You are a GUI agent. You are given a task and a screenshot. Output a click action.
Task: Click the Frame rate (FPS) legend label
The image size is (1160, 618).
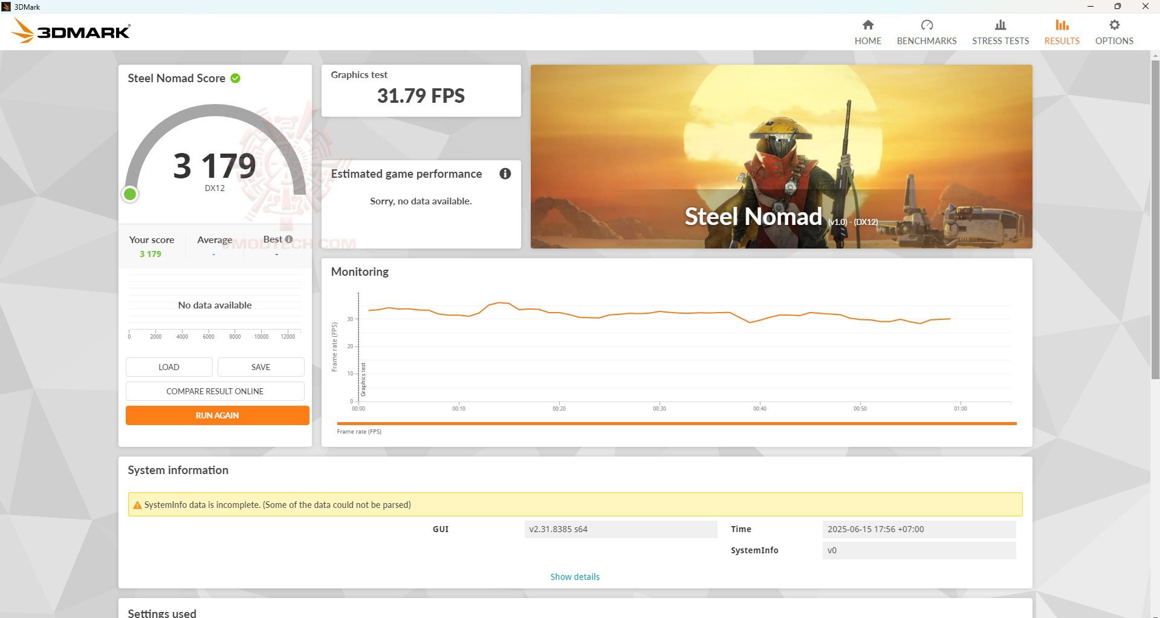click(359, 432)
